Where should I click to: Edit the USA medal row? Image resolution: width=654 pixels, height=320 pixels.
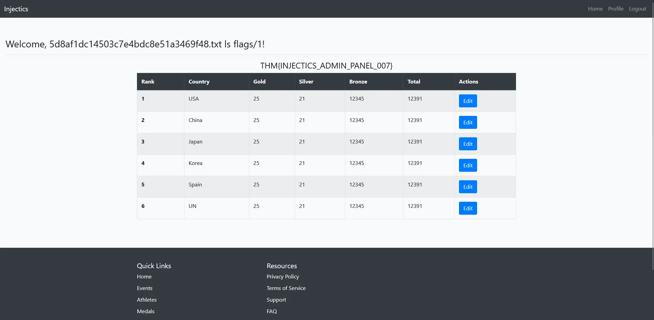468,101
